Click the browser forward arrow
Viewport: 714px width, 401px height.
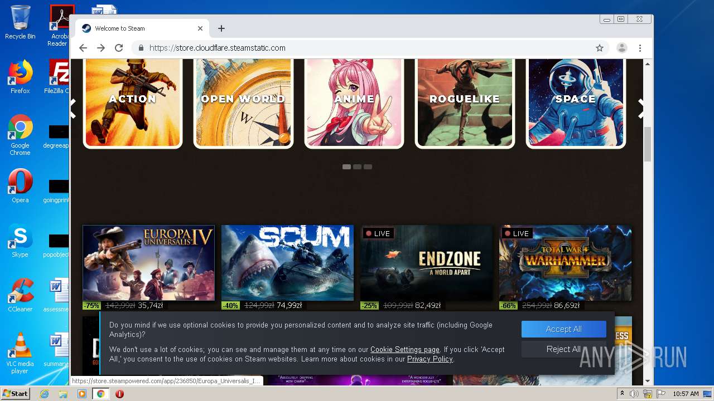point(101,48)
